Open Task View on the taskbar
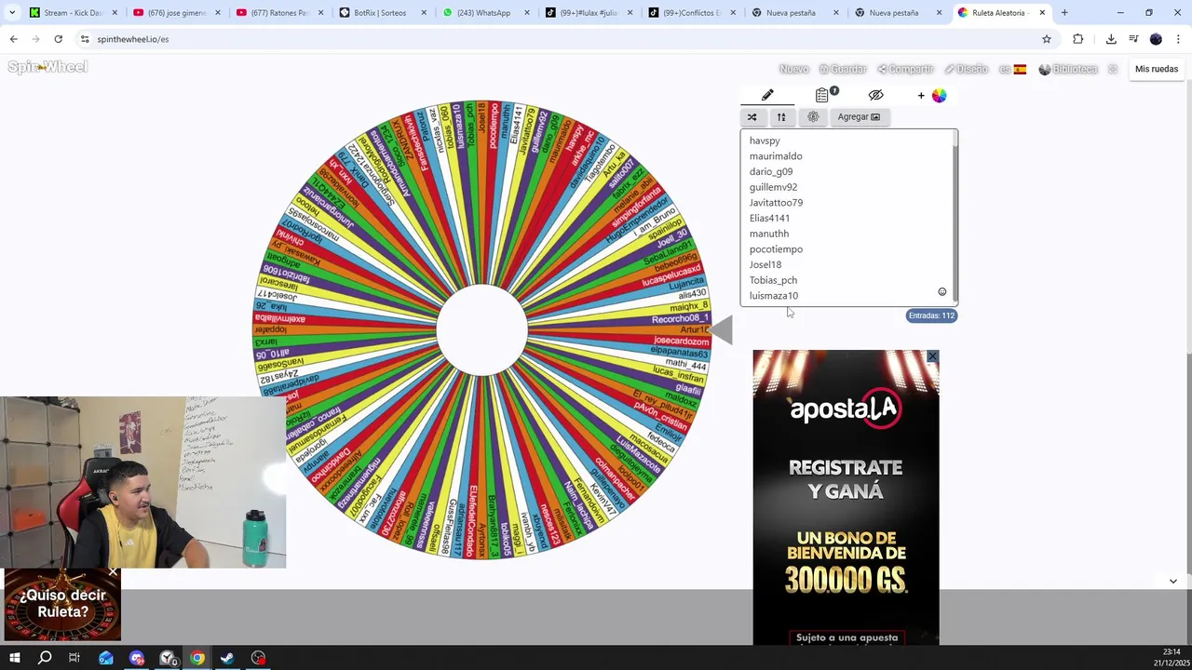Screen dimensions: 1192x670 (x=74, y=658)
